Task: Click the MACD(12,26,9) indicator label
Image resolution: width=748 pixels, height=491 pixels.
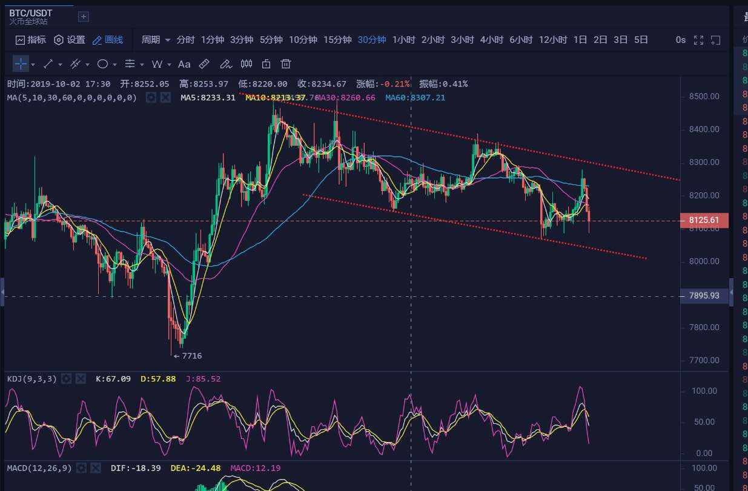Action: (x=40, y=468)
